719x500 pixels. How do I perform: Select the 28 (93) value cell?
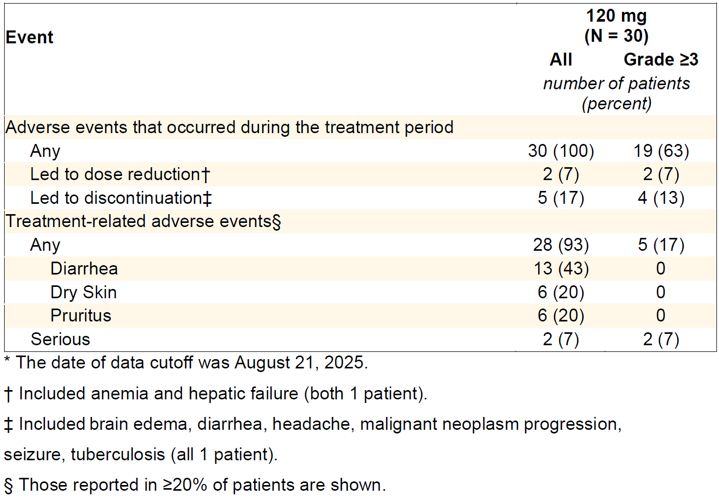[561, 245]
